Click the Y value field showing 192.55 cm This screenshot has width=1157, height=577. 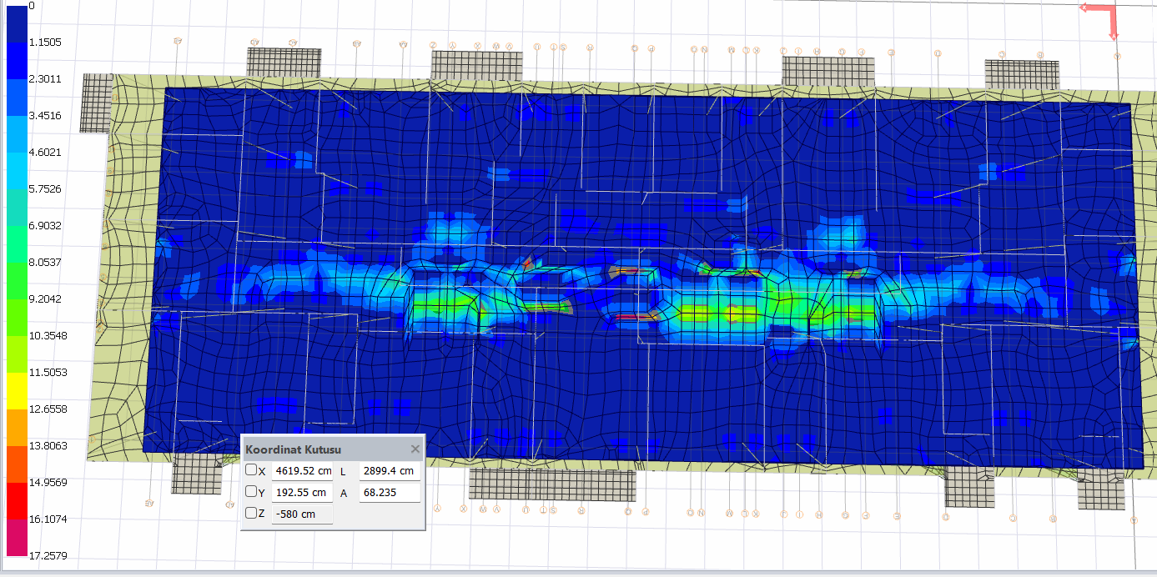302,493
